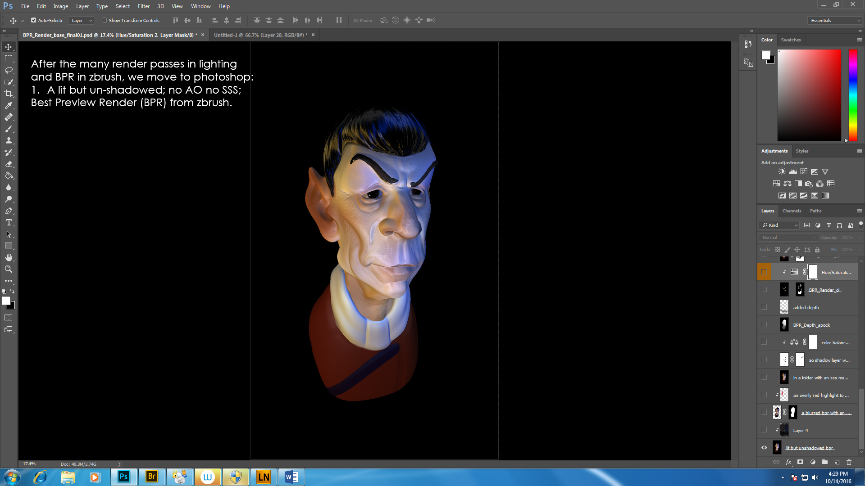Open the Filter menu
The image size is (865, 486).
click(x=143, y=6)
